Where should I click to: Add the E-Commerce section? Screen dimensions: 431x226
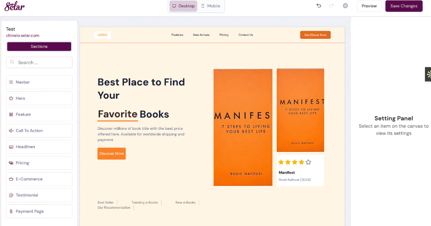click(39, 179)
